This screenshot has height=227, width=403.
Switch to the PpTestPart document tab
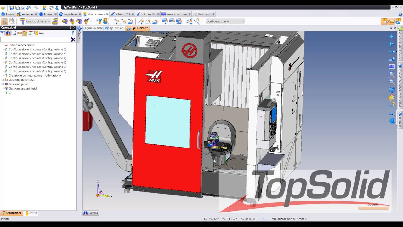114,28
